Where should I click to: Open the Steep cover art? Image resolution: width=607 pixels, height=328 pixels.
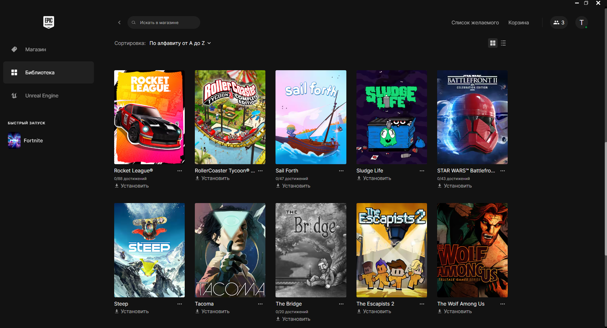point(149,250)
